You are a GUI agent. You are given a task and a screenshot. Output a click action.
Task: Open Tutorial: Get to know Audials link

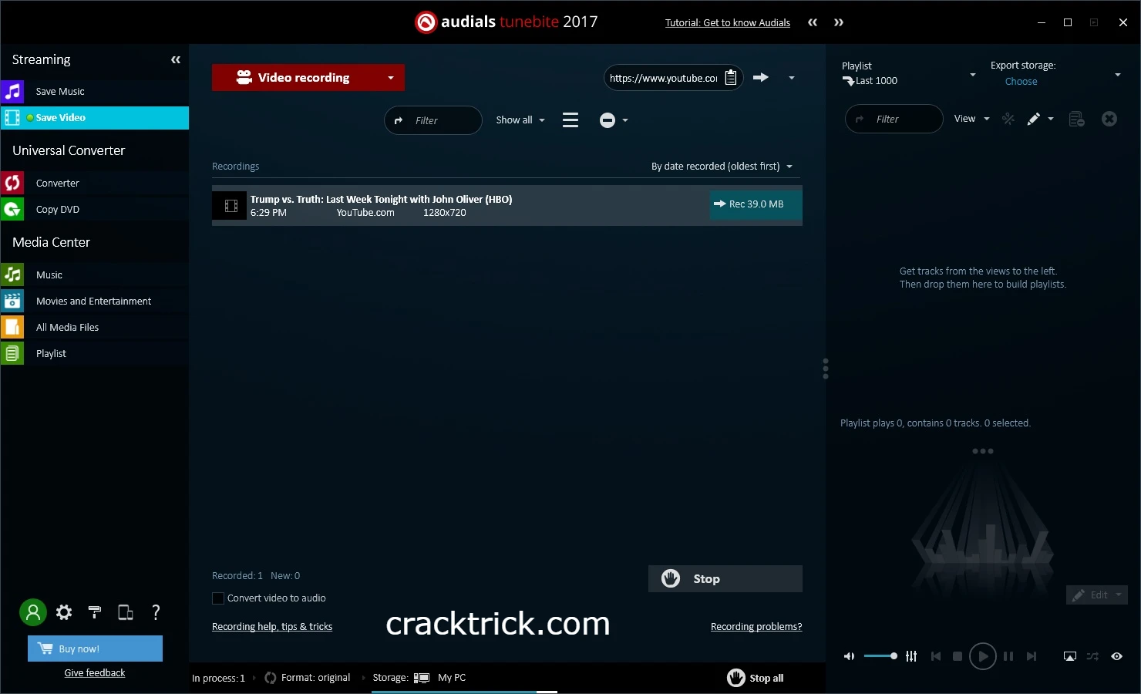(x=728, y=22)
